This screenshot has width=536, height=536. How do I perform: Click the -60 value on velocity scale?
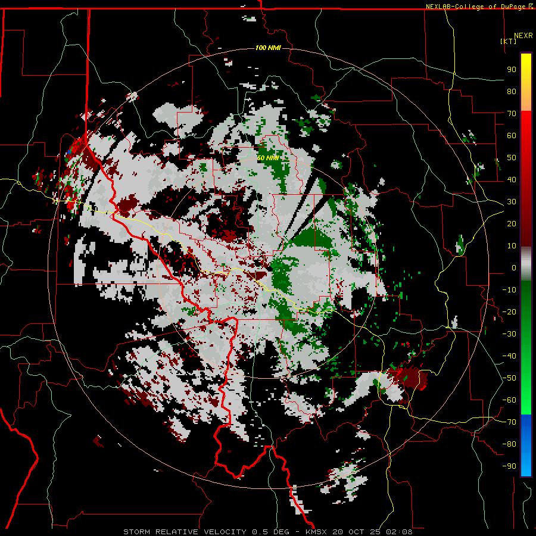509,400
